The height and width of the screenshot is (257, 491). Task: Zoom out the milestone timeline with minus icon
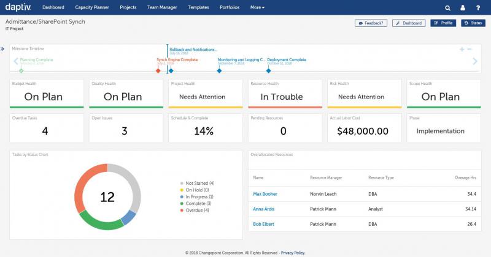(470, 49)
